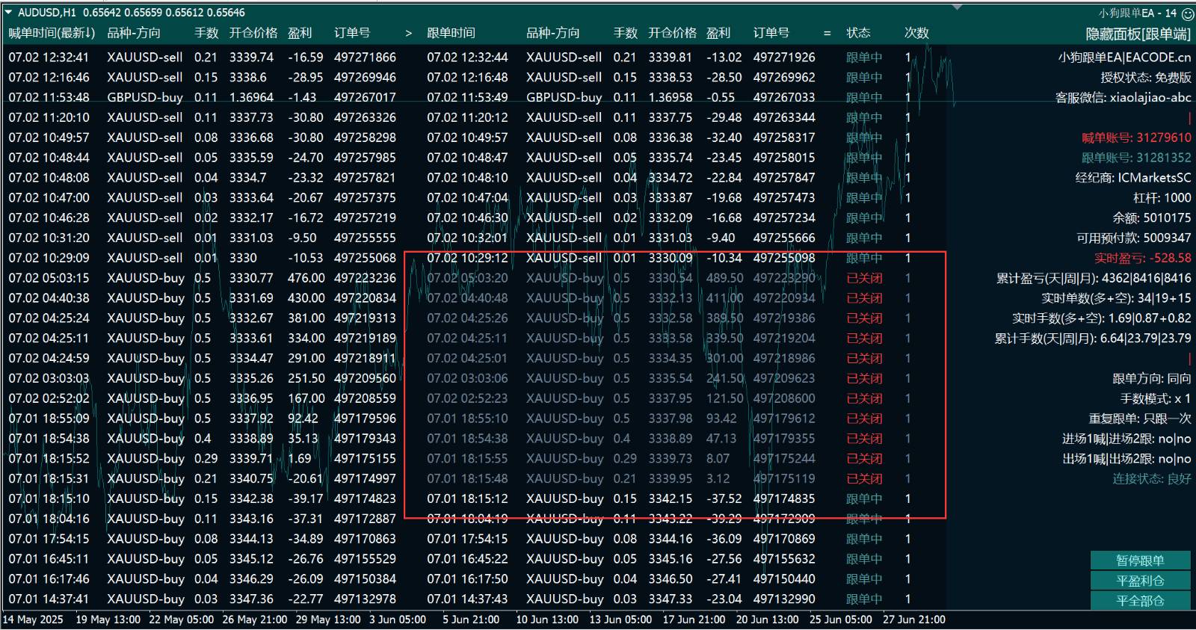Image resolution: width=1196 pixels, height=630 pixels.
Task: Sort by the 喊单时间(最新↓) column header
Action: click(x=52, y=33)
